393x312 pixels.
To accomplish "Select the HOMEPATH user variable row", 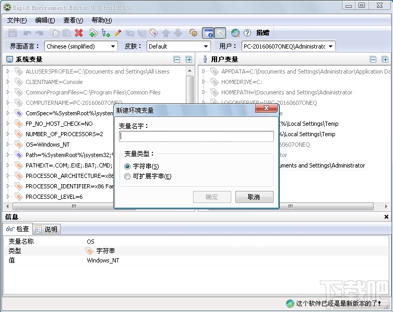I will [x=287, y=92].
